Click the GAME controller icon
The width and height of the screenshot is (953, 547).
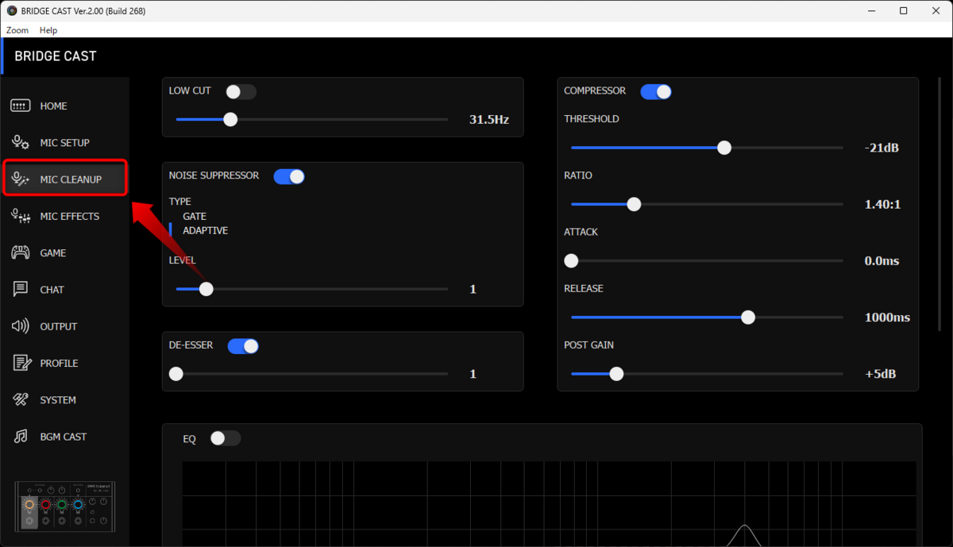tap(21, 253)
